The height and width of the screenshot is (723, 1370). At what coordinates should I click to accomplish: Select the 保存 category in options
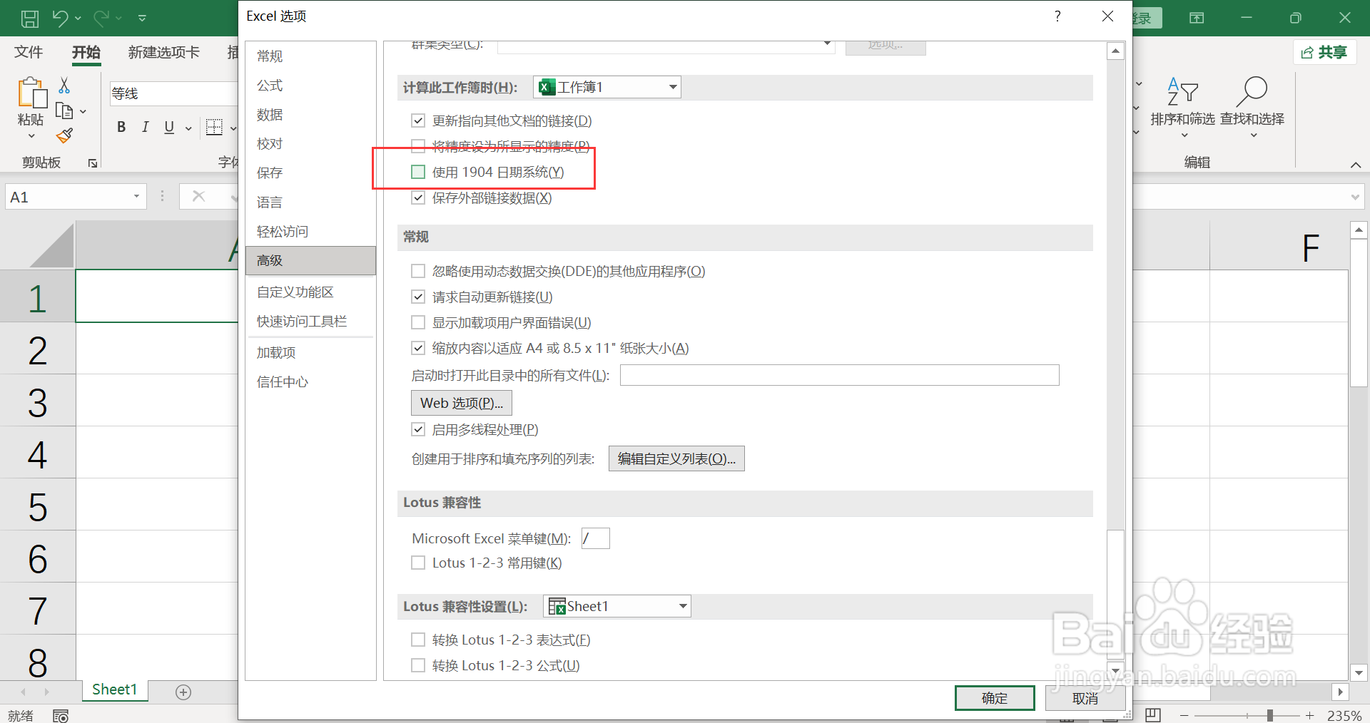(x=310, y=173)
